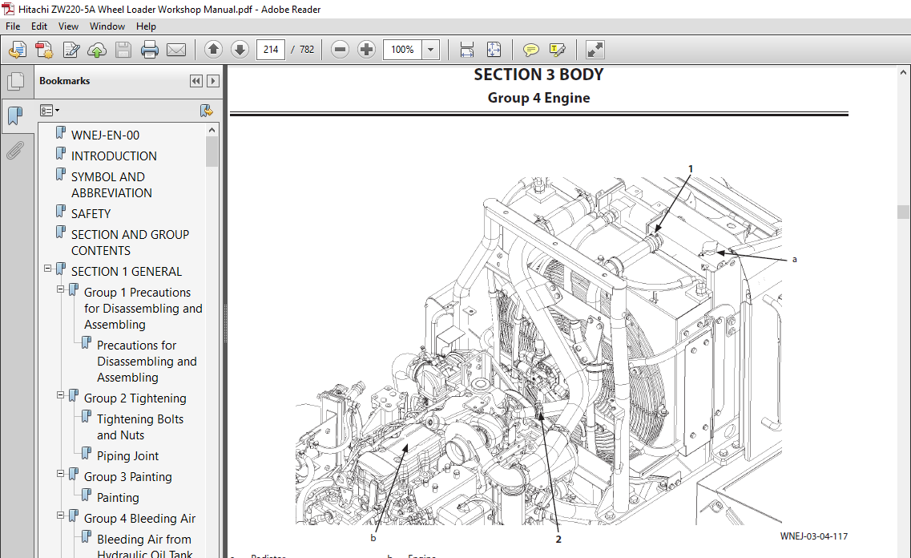The image size is (911, 558).
Task: Open the View menu
Action: click(68, 26)
